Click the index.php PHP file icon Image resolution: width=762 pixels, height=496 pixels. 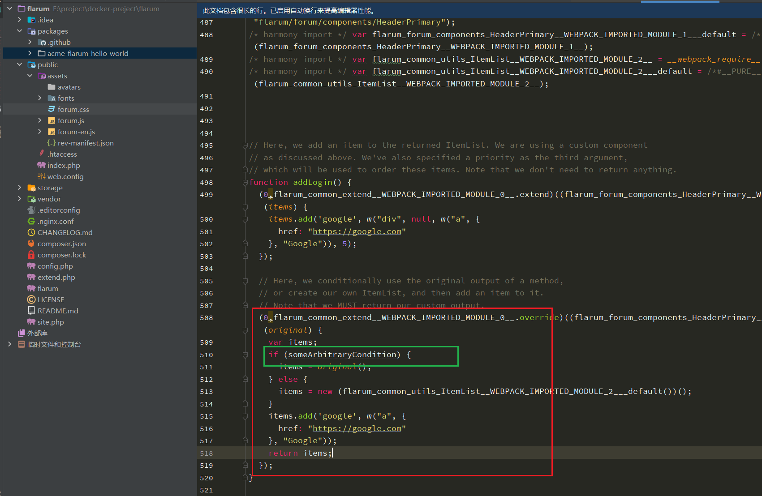tap(42, 165)
